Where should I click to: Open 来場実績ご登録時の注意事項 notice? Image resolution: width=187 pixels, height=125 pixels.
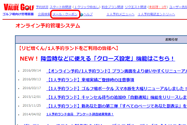click(90, 80)
